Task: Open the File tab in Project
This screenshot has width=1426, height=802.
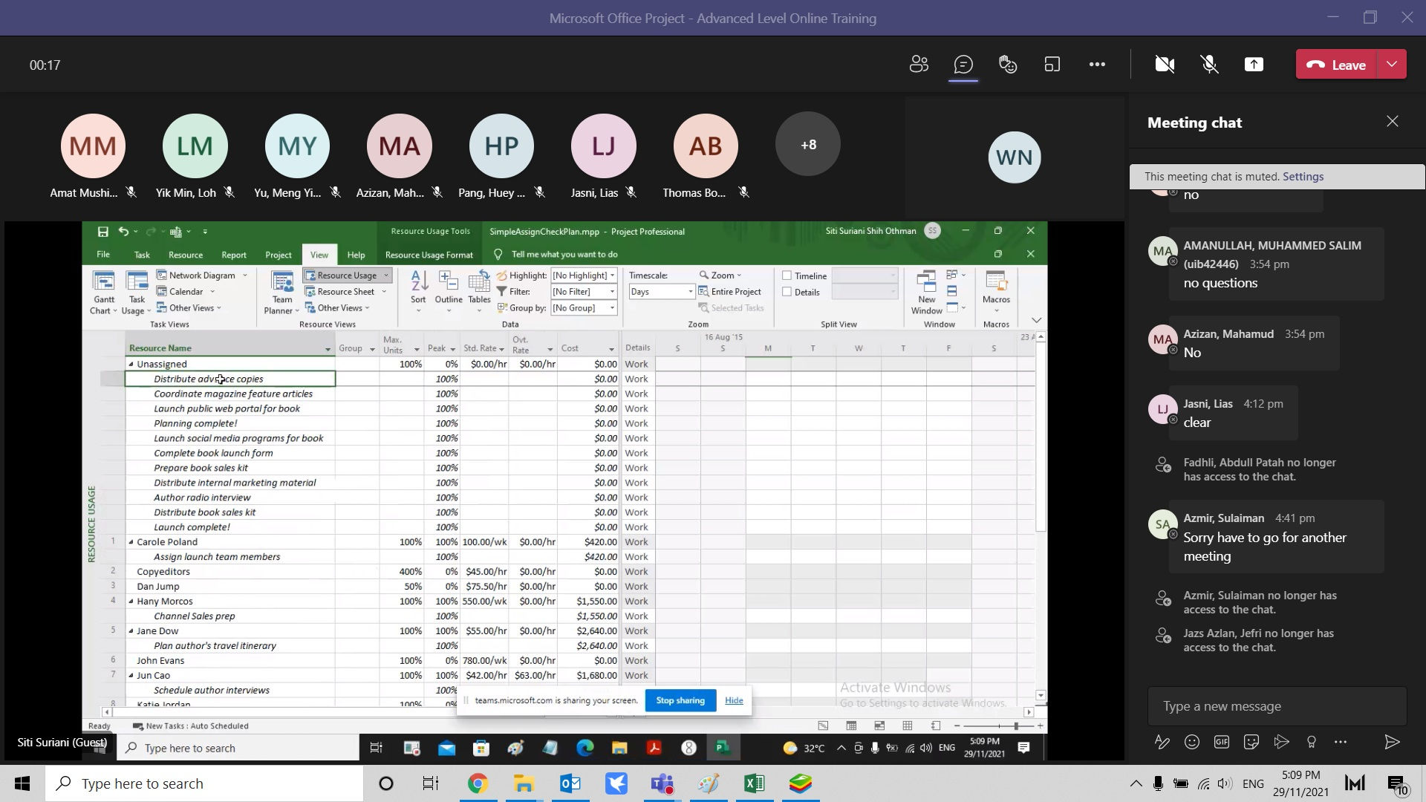Action: [x=103, y=255]
